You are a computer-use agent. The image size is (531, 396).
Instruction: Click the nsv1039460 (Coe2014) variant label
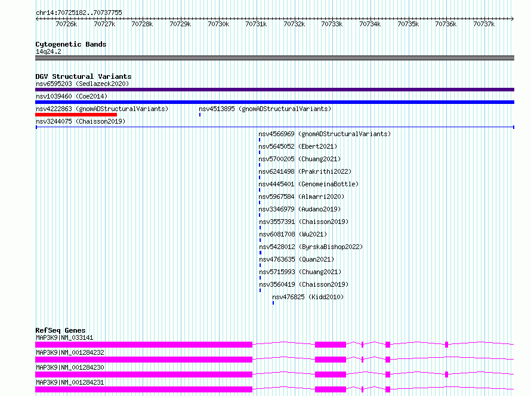[72, 96]
